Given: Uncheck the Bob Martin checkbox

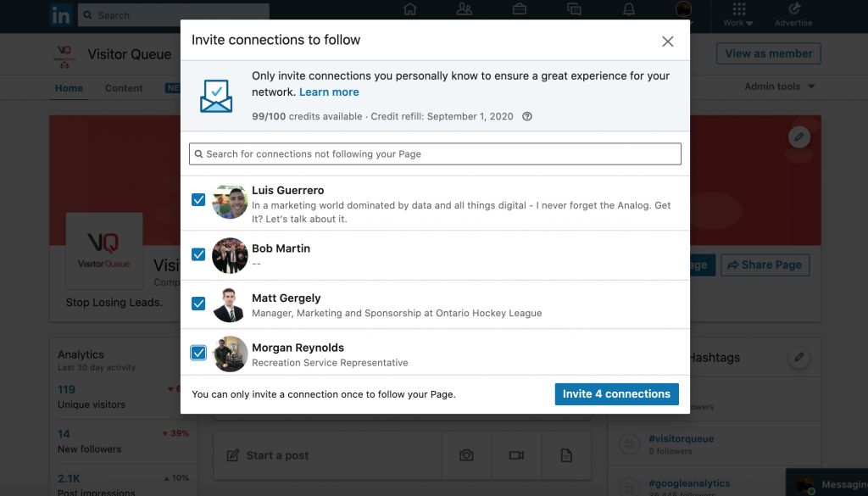Looking at the screenshot, I should 198,254.
